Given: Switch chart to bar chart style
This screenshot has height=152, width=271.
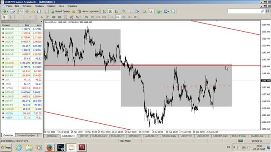Looking at the screenshot, I should tap(105, 11).
